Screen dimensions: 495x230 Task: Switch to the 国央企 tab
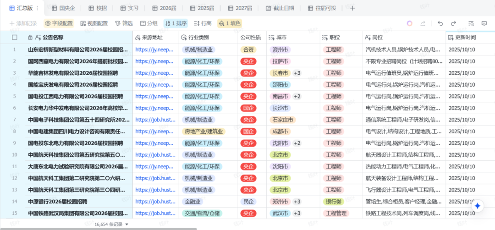[x=63, y=8]
